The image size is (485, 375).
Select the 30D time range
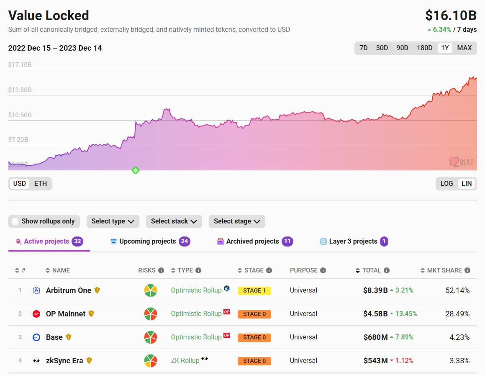(382, 48)
